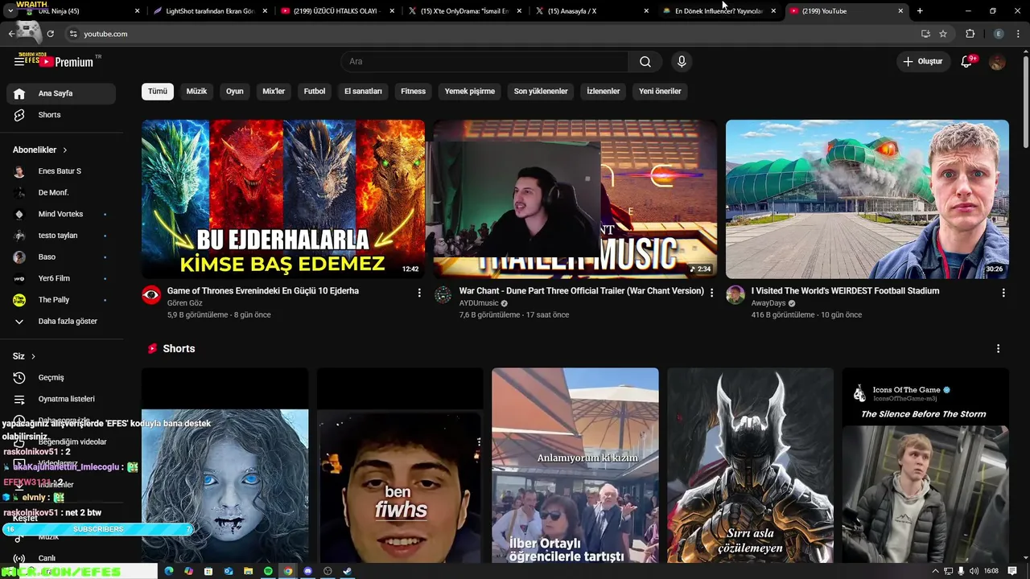Switch to ÜZÜCÜ HTALKS OLAYI tab
The height and width of the screenshot is (579, 1030).
[338, 11]
